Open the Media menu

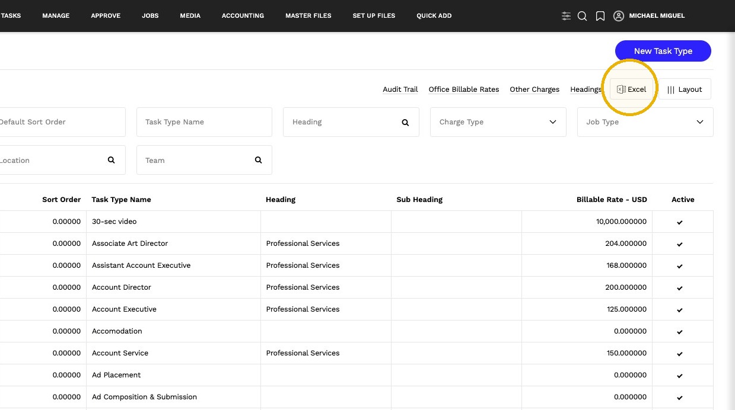(190, 16)
